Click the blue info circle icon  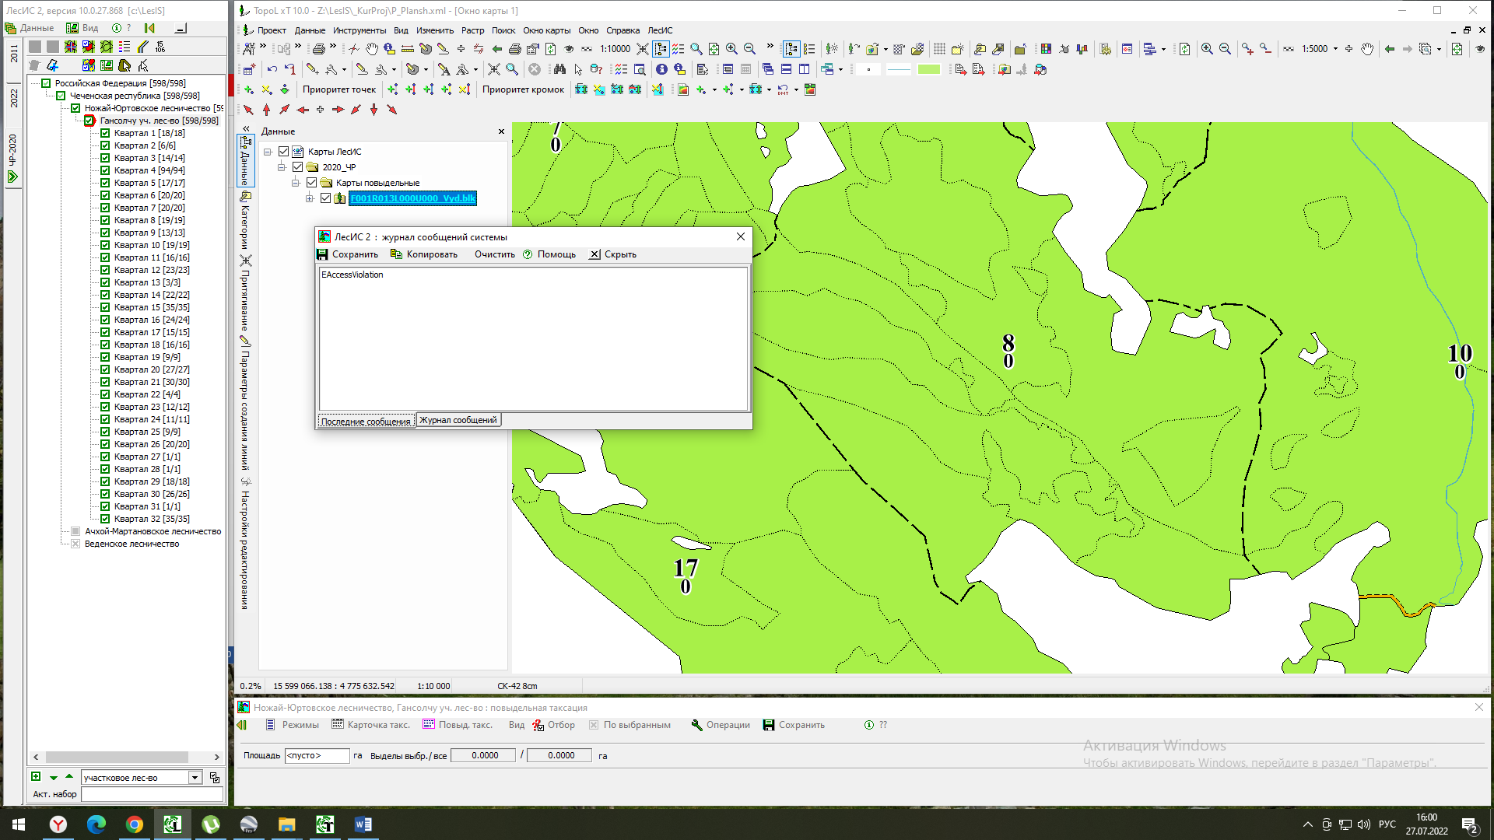click(x=661, y=69)
